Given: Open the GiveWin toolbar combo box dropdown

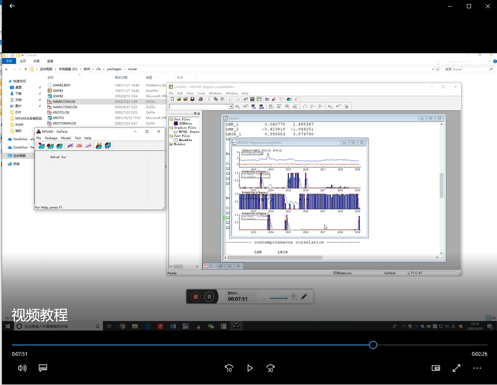Looking at the screenshot, I should (x=231, y=106).
